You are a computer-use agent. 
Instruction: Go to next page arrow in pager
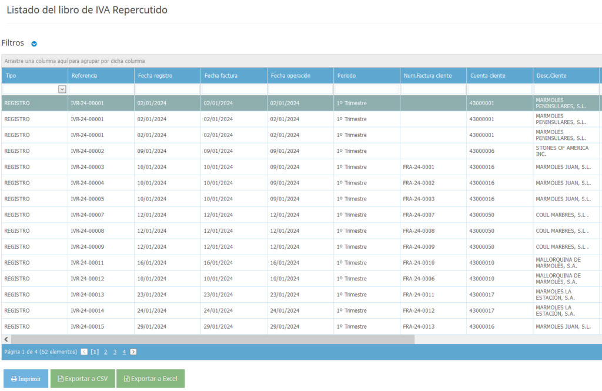pos(133,352)
